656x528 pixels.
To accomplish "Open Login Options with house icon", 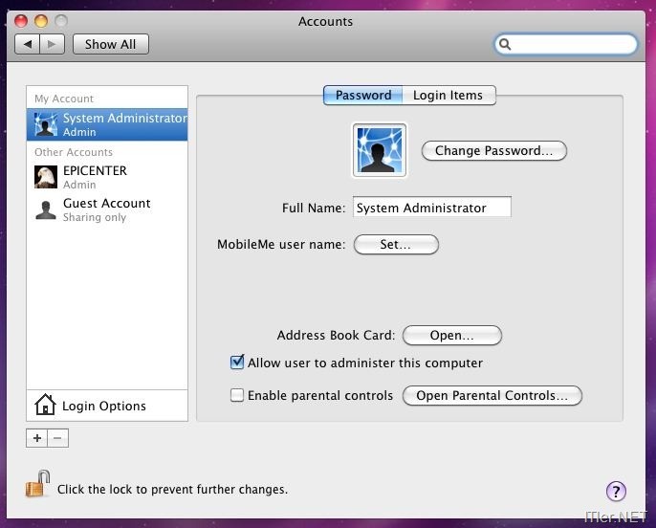I will (x=45, y=406).
